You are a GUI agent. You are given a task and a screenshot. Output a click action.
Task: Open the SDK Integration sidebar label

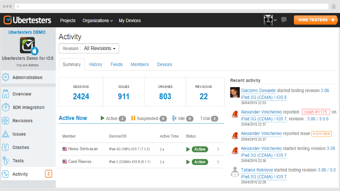coord(28,107)
